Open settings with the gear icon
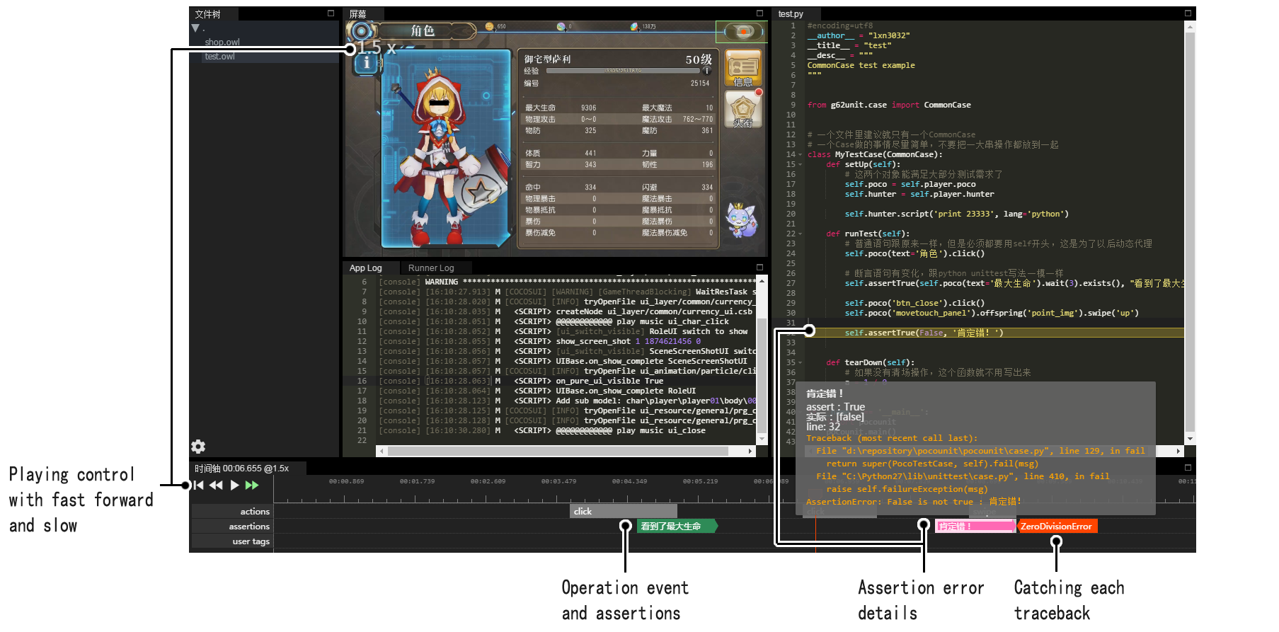Viewport: 1279px width, 632px height. tap(198, 447)
